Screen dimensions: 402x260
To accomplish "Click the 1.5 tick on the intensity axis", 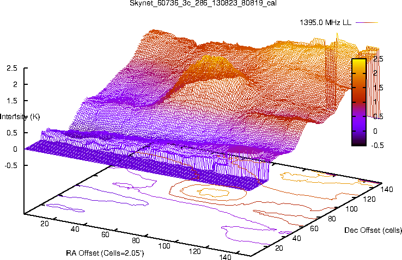I will (12, 101).
